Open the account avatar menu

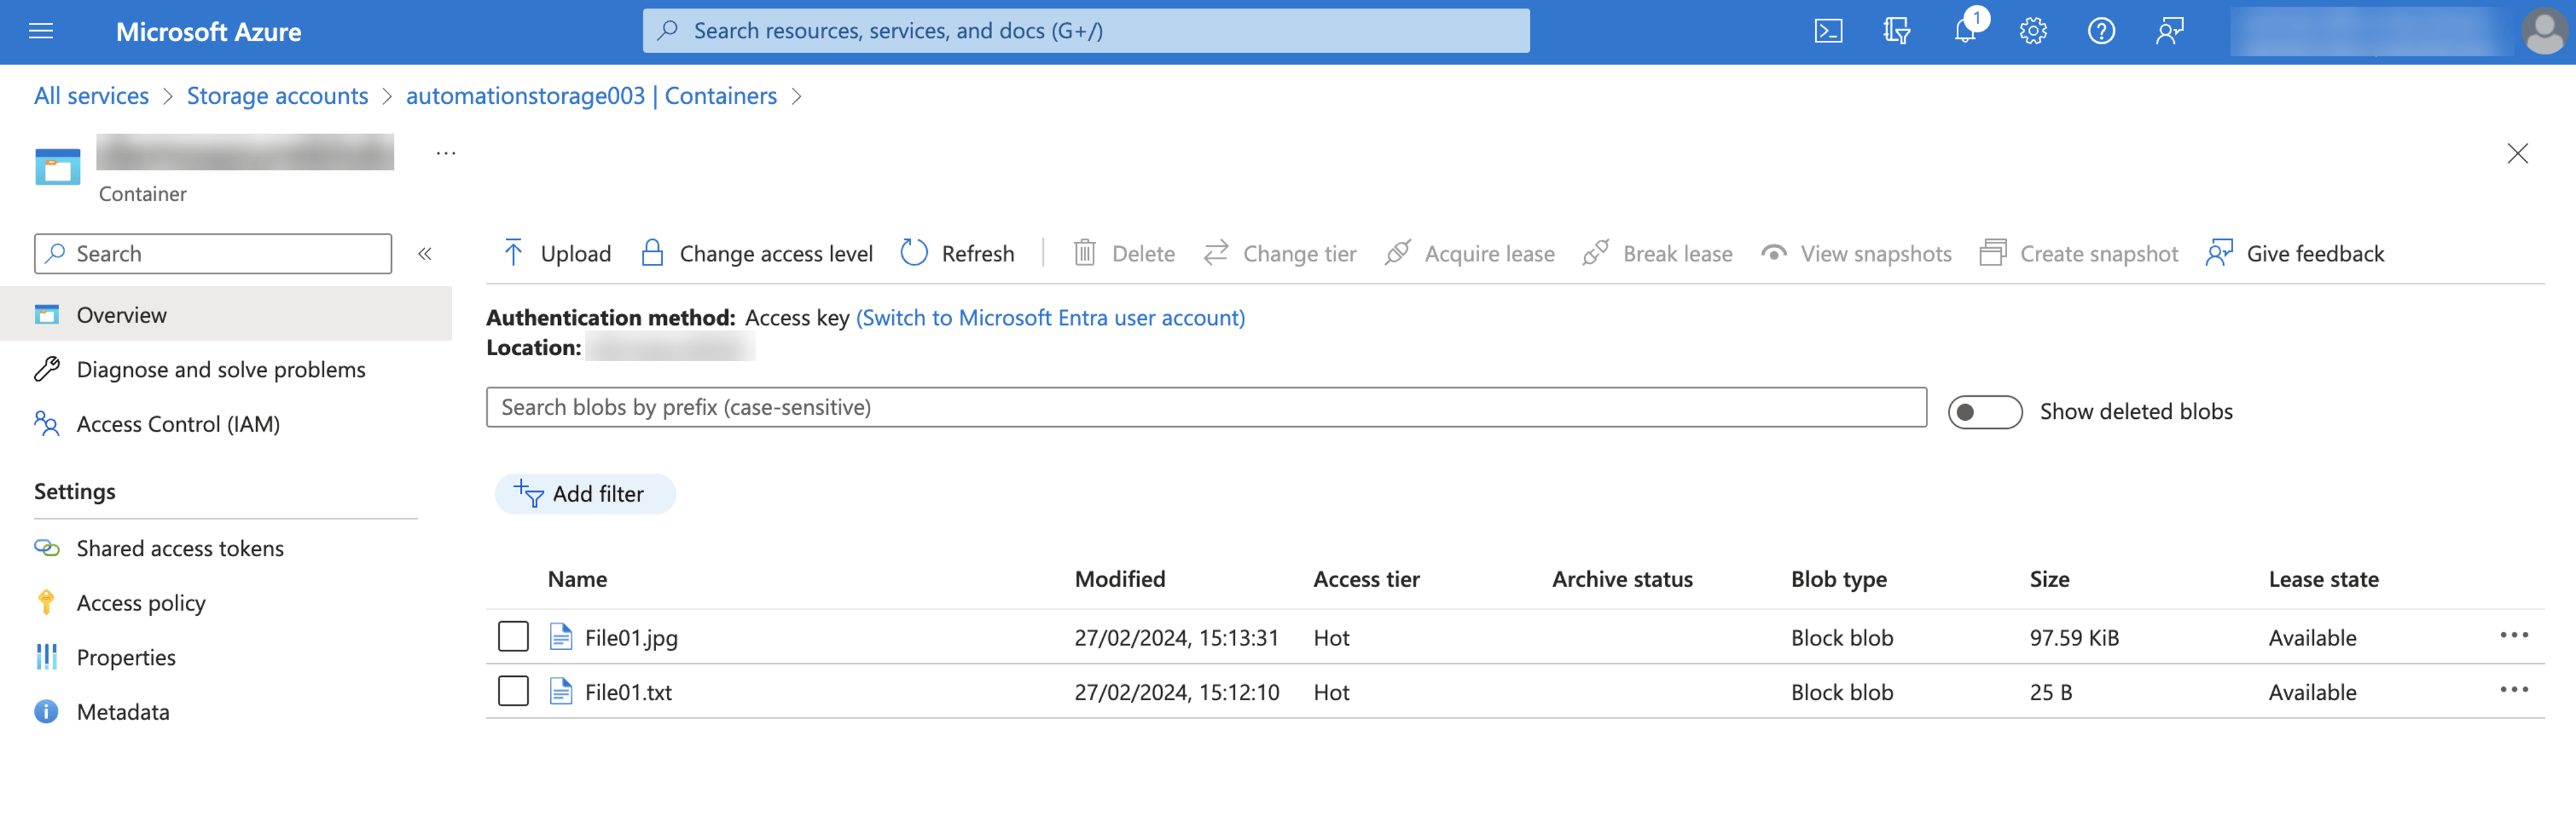[2544, 32]
